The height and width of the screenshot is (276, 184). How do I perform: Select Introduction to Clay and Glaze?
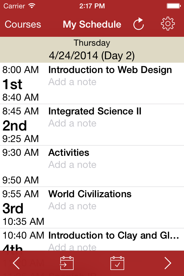110,235
